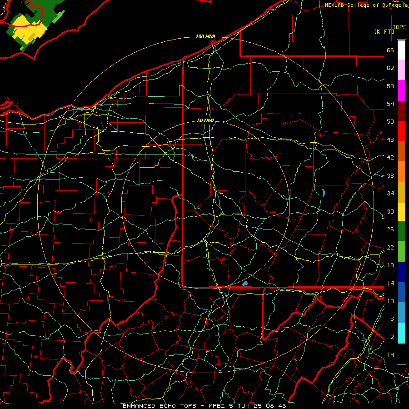Click the light pink legend swatch
409x409 pixels.
tap(401, 70)
